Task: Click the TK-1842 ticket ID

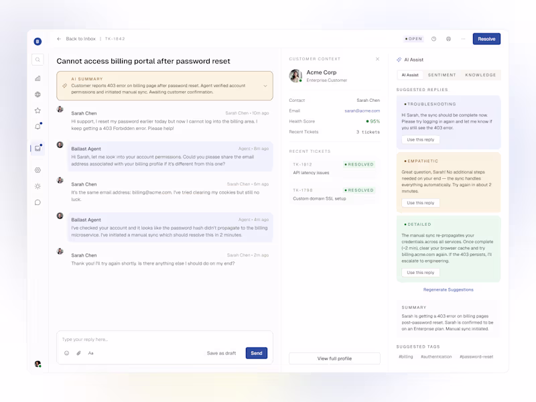Action: point(115,39)
